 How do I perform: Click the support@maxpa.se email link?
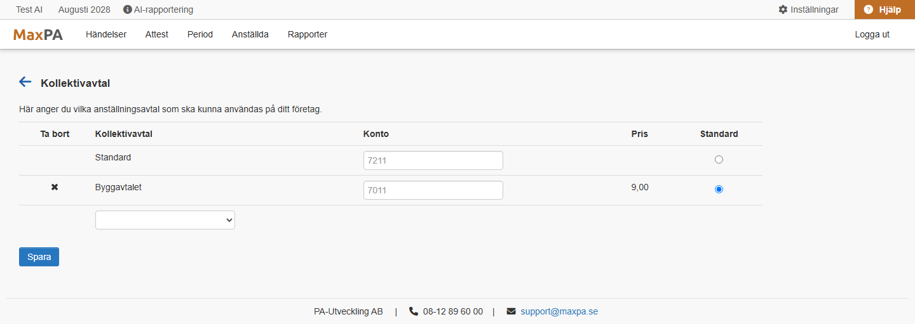pos(559,311)
